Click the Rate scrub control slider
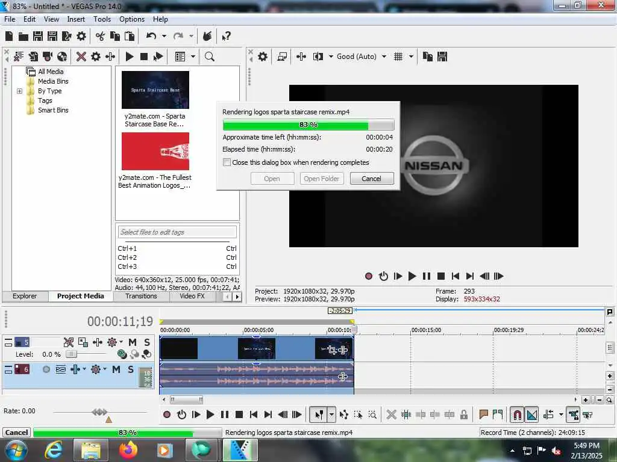617x462 pixels. tap(99, 412)
